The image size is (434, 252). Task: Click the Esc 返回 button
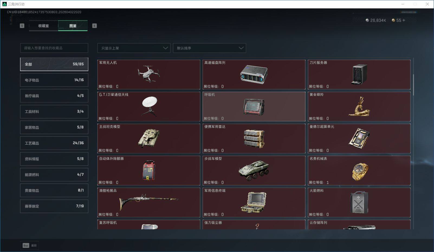click(29, 245)
